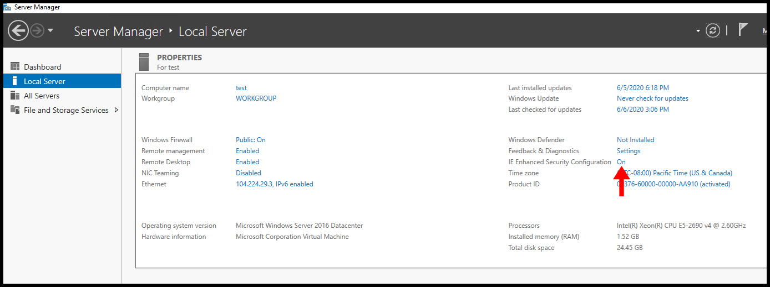
Task: Click Never check for updates link
Action: click(652, 98)
